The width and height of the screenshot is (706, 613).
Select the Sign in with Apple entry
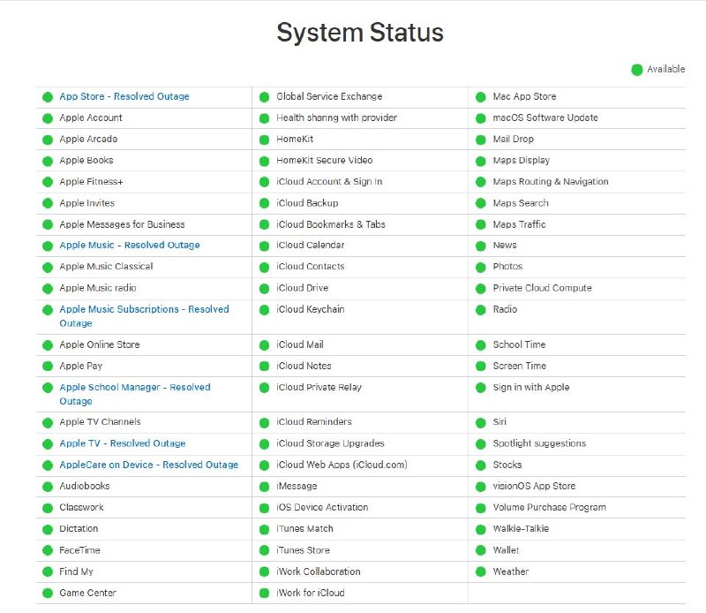(531, 388)
